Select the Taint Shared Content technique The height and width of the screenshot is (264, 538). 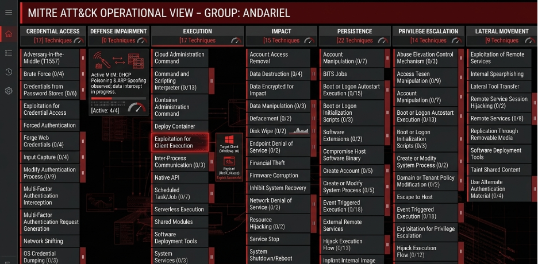coord(499,169)
